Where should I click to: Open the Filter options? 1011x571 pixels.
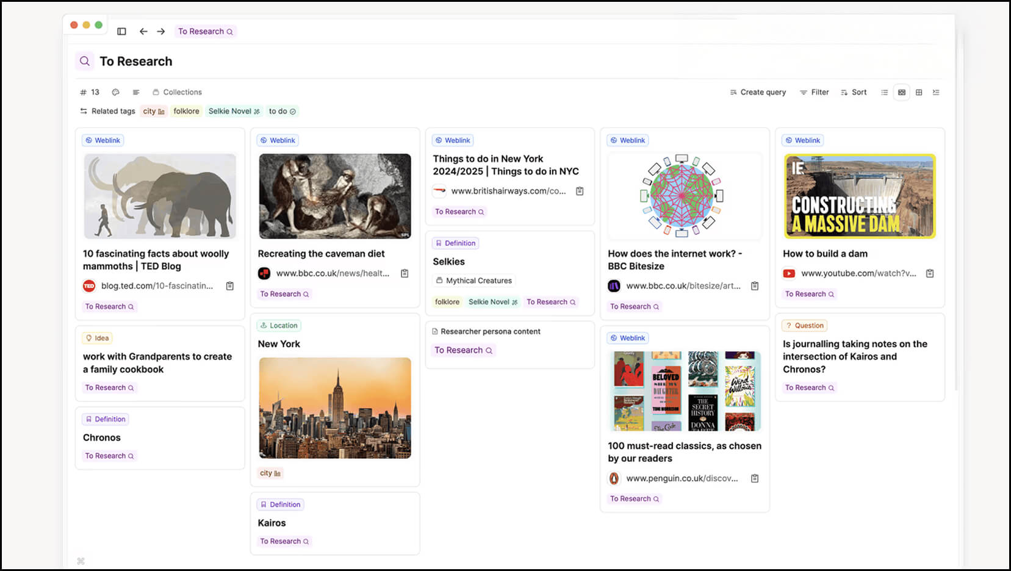tap(815, 92)
